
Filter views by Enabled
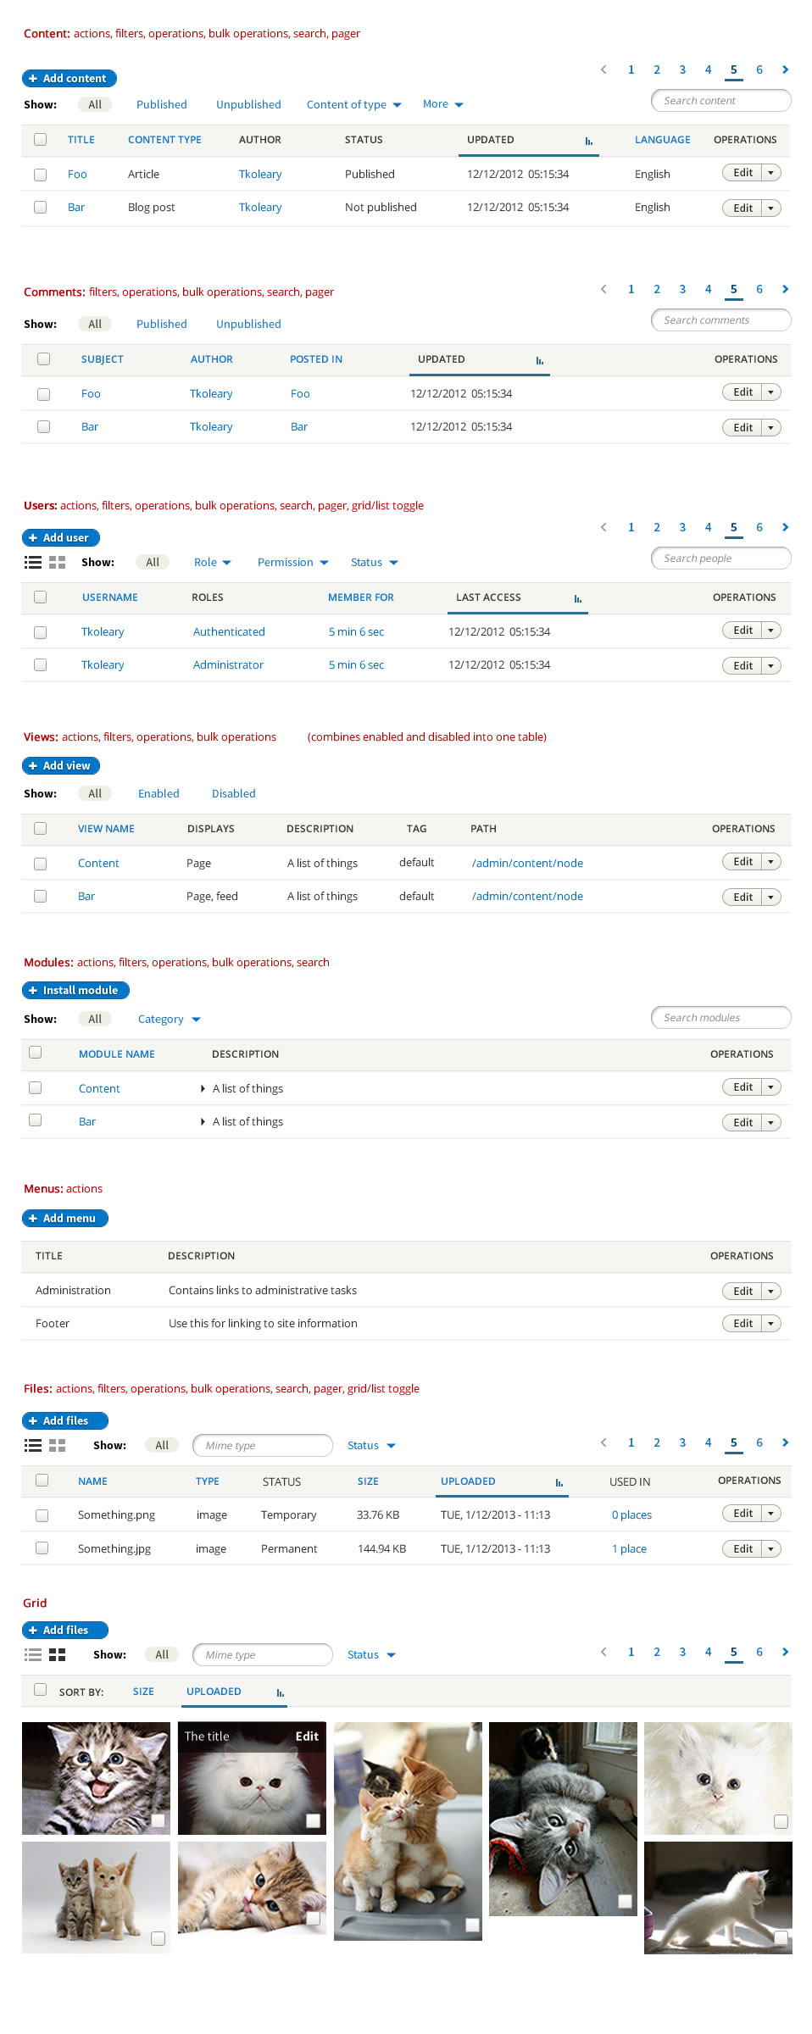pos(159,793)
